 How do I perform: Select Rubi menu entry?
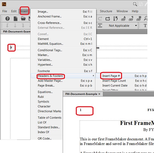pyautogui.click(x=41, y=97)
